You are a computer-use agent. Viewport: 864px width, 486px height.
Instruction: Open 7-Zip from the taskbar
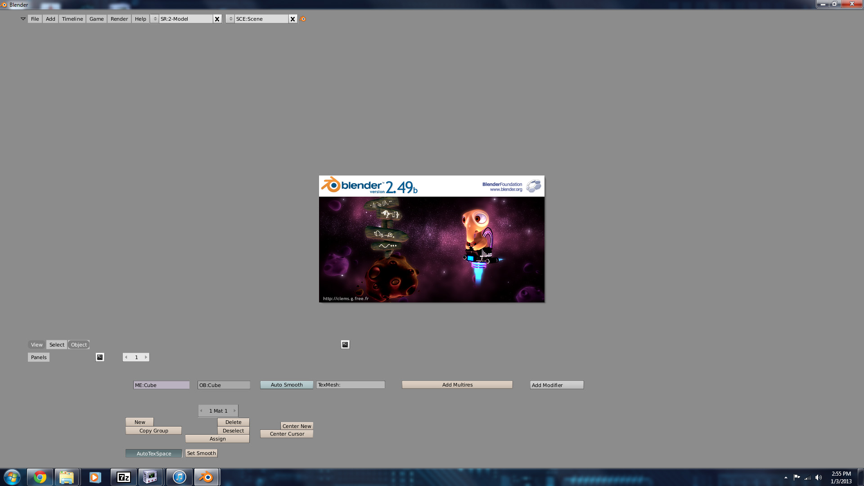tap(124, 477)
